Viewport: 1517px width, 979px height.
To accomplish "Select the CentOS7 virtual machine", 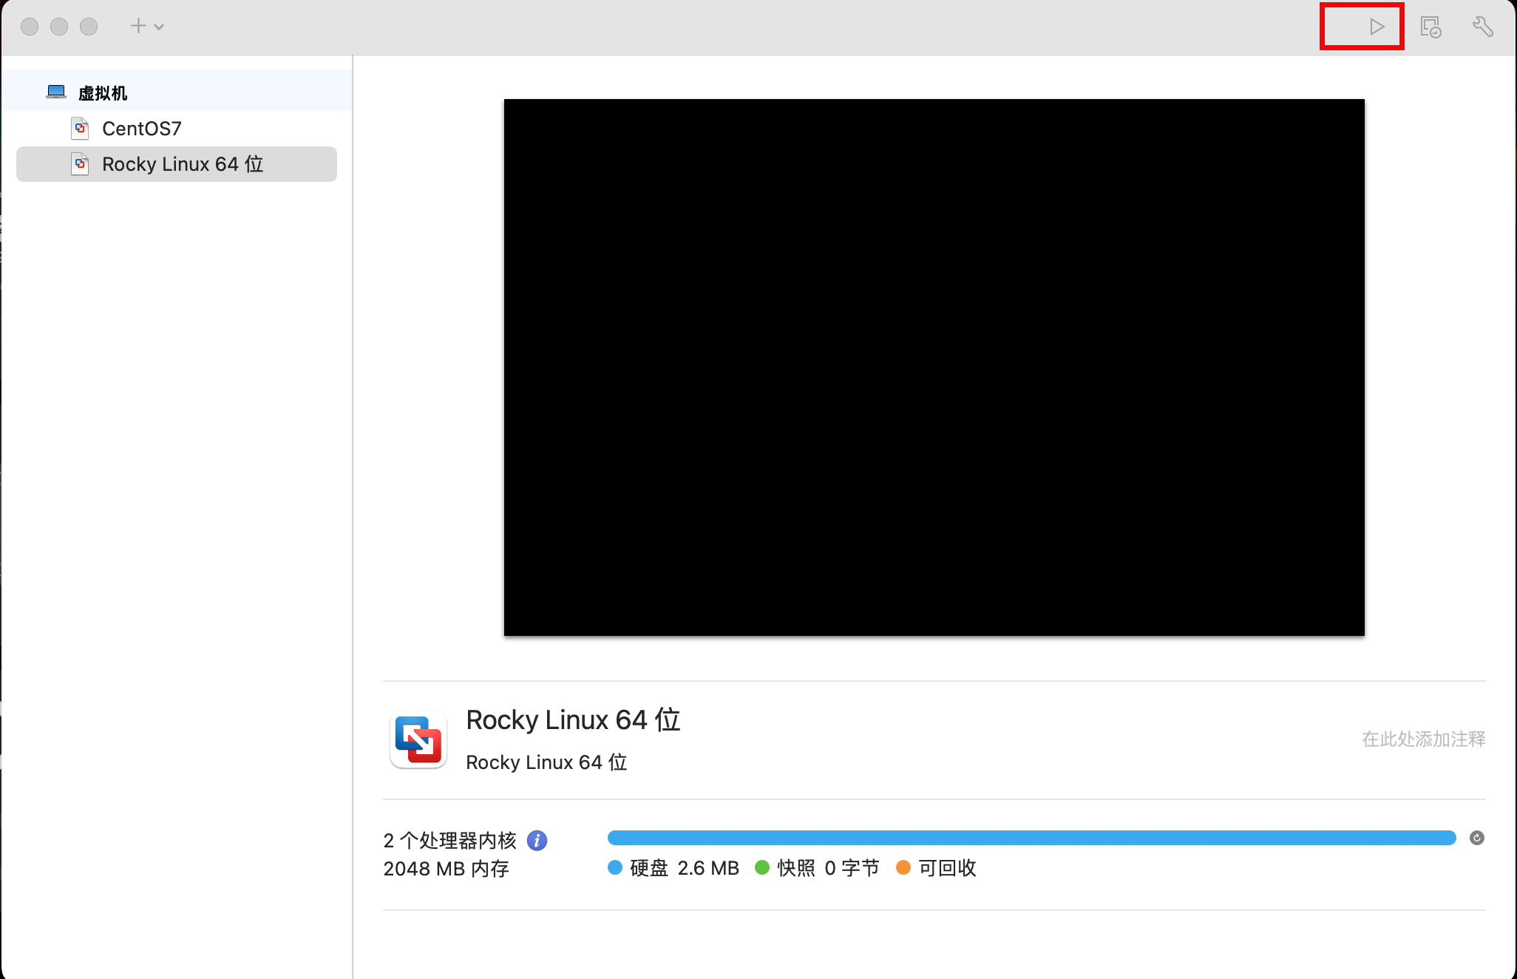I will [177, 129].
